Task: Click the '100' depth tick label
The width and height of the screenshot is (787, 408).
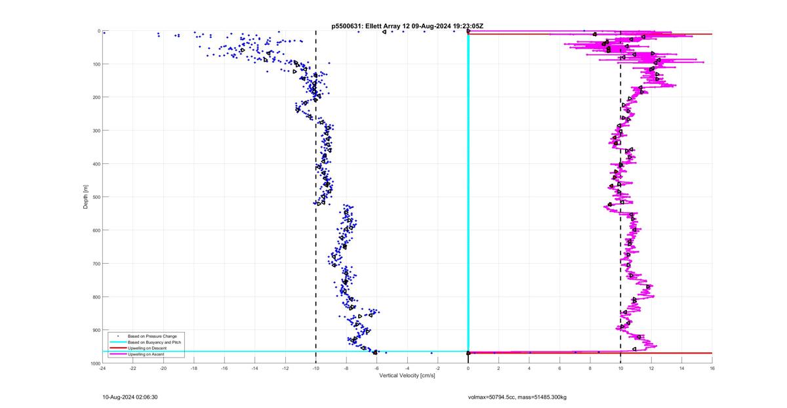Action: click(x=96, y=64)
